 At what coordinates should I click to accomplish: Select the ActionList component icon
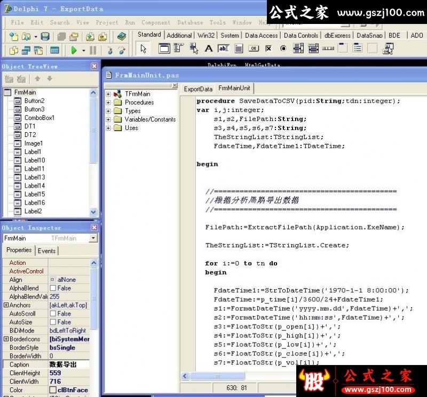coord(388,48)
